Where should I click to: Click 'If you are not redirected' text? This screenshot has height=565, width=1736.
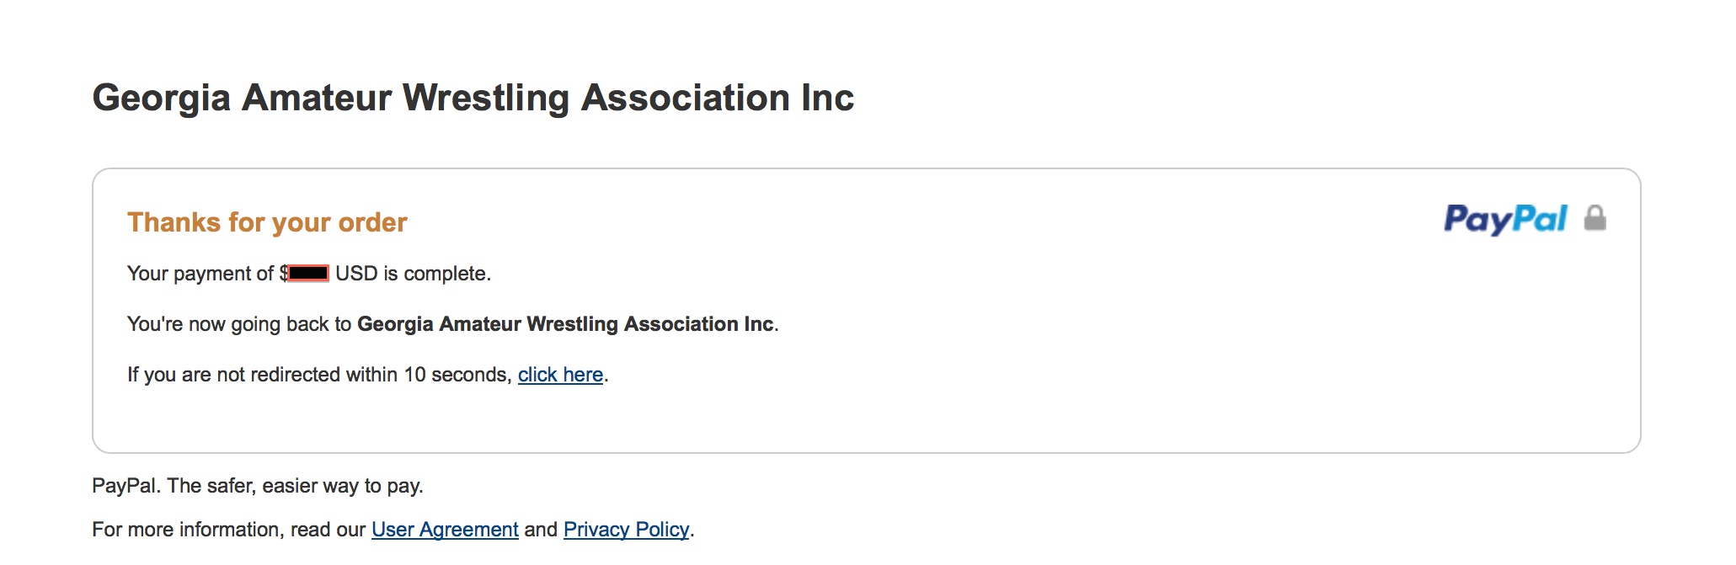[244, 375]
